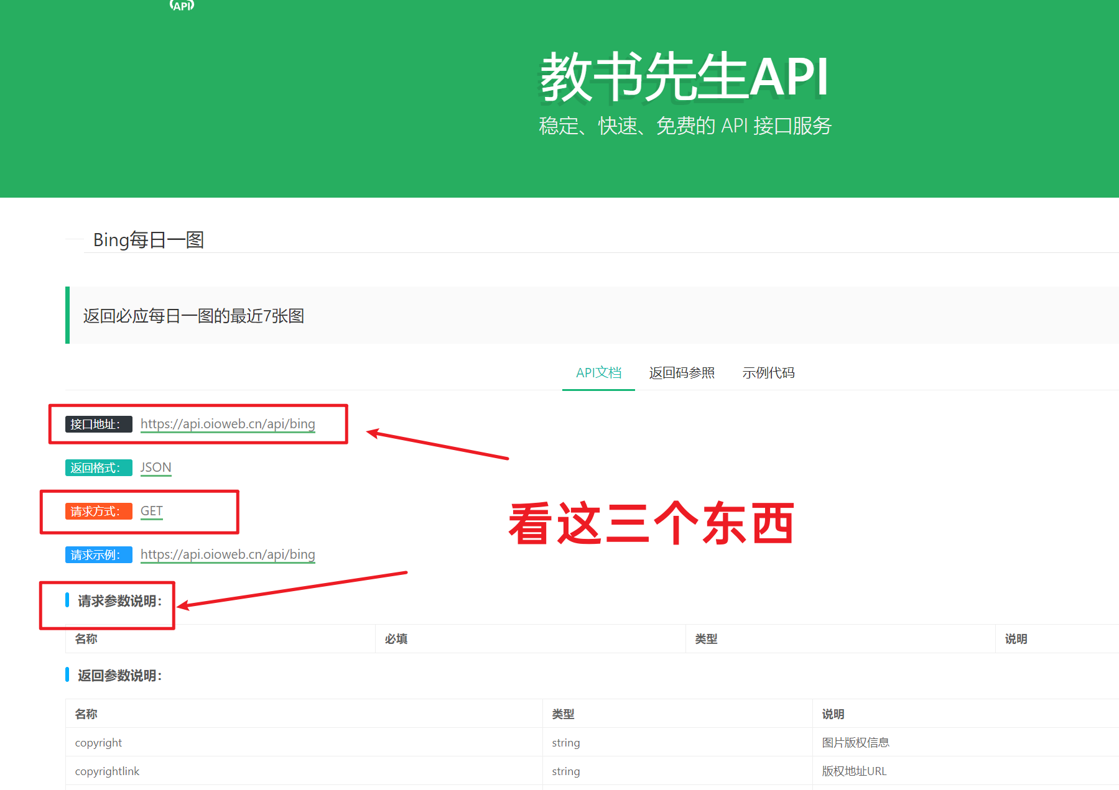Viewport: 1119px width, 790px height.
Task: Switch to the 返回码参照 tab
Action: 681,372
